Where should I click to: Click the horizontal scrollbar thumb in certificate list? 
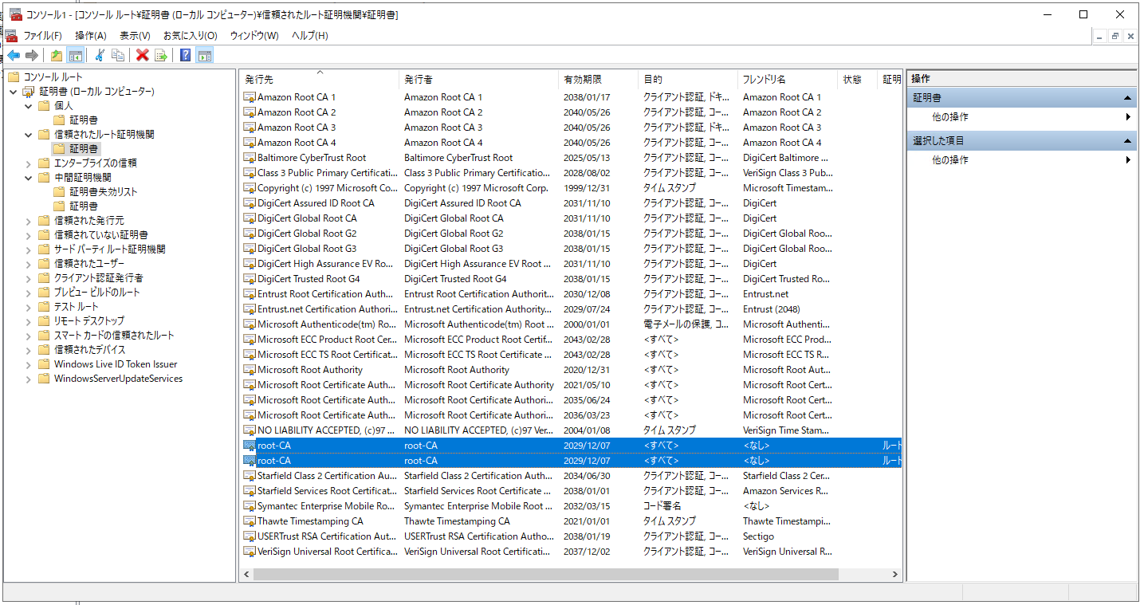pos(545,574)
